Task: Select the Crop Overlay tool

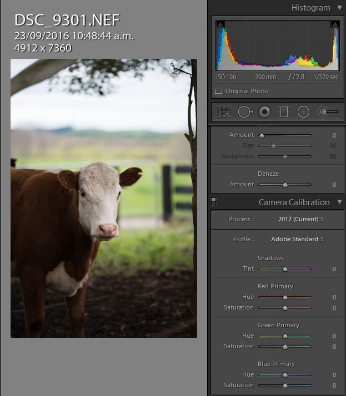Action: 224,112
